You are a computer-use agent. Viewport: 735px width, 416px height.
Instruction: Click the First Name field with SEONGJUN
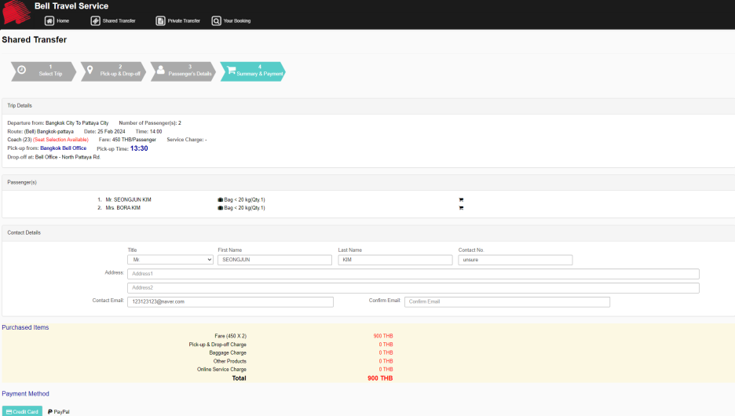point(275,260)
